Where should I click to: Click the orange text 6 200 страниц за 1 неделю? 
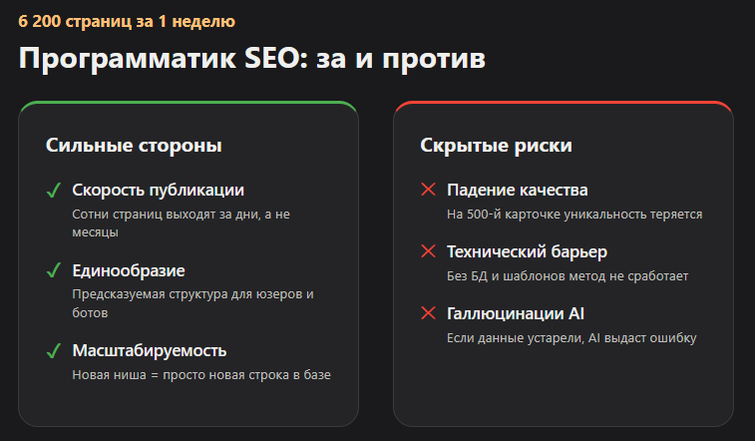(127, 22)
